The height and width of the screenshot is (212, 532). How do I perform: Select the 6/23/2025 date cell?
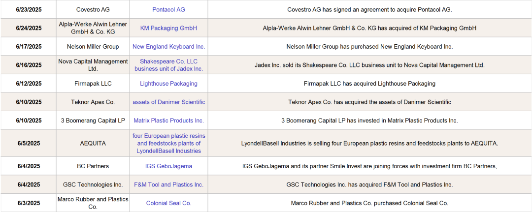point(29,10)
